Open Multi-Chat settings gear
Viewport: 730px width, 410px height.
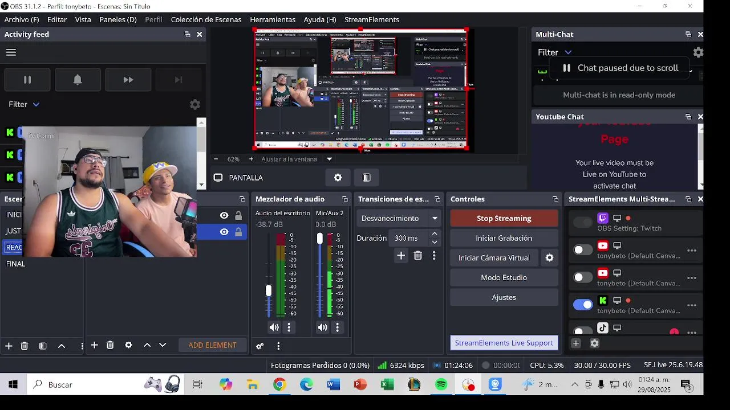click(x=698, y=52)
